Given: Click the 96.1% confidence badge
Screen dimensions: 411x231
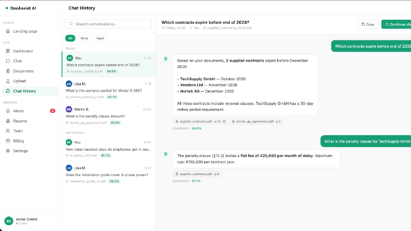Looking at the screenshot, I should [112, 97].
